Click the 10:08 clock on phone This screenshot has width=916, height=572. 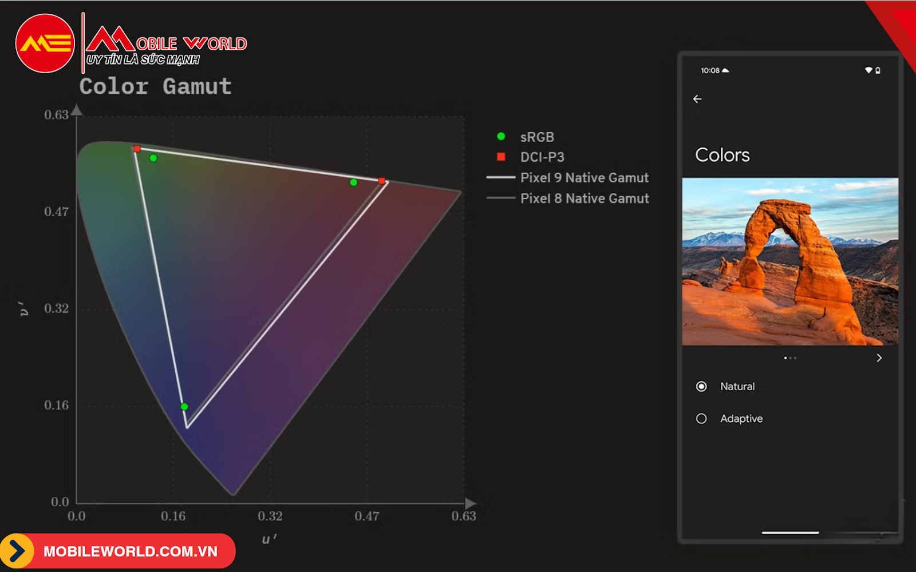pyautogui.click(x=710, y=70)
